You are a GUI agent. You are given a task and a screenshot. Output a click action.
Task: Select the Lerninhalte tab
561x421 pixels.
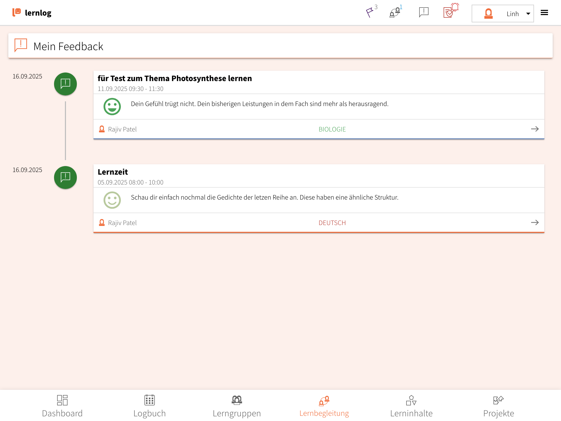[x=411, y=406]
